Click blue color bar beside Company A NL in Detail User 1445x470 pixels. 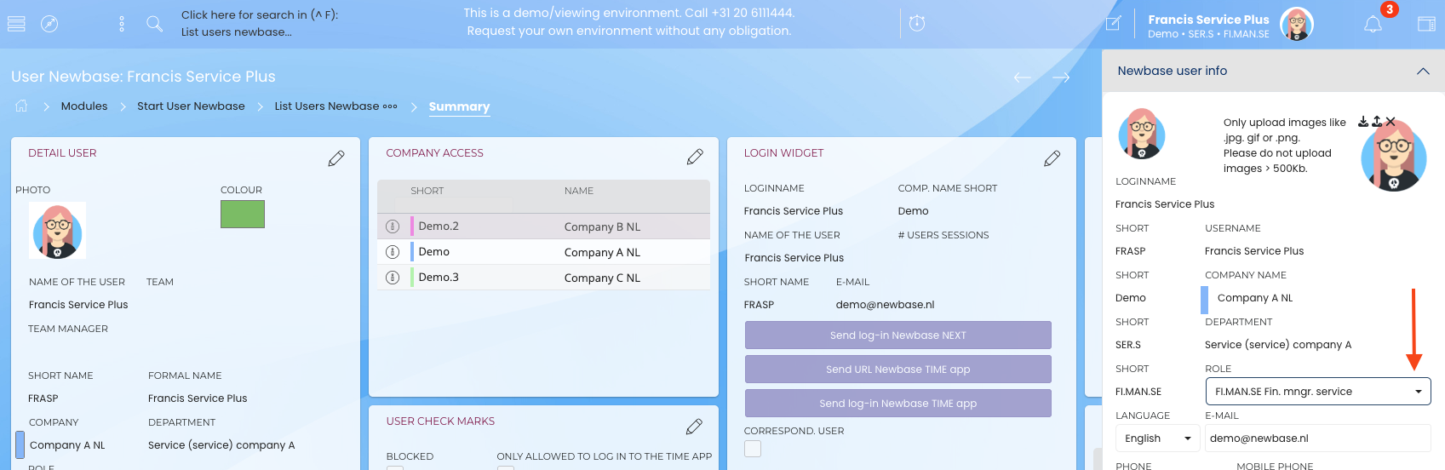pyautogui.click(x=20, y=444)
